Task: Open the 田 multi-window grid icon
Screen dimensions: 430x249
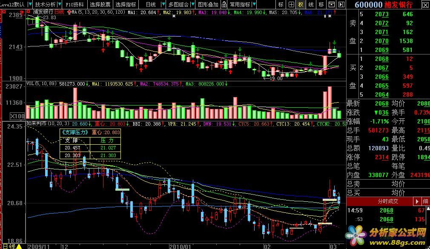Action: click(291, 4)
